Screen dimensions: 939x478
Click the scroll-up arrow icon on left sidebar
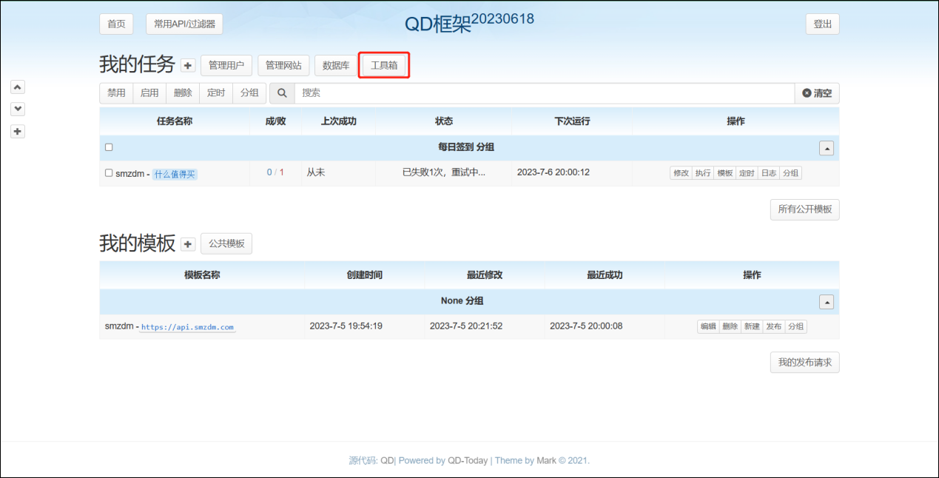point(18,87)
